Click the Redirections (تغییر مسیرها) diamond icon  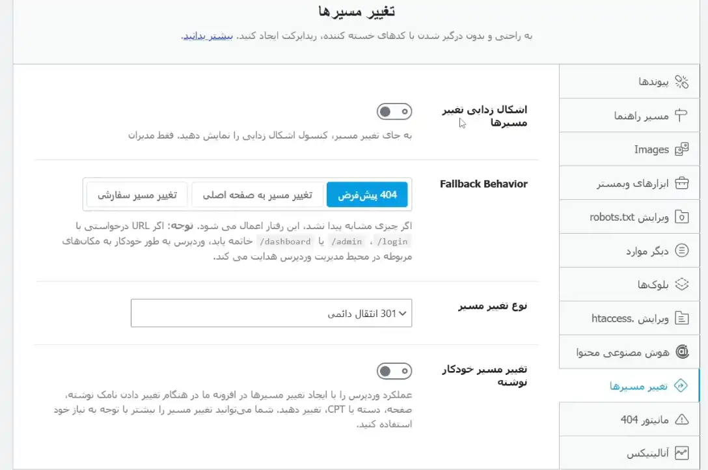(x=681, y=385)
